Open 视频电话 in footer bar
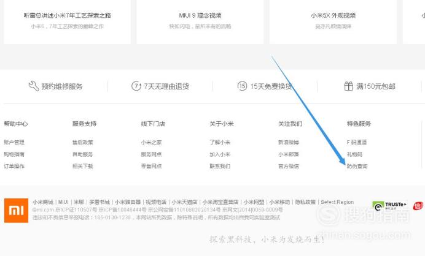This screenshot has width=425, height=256. (x=156, y=202)
